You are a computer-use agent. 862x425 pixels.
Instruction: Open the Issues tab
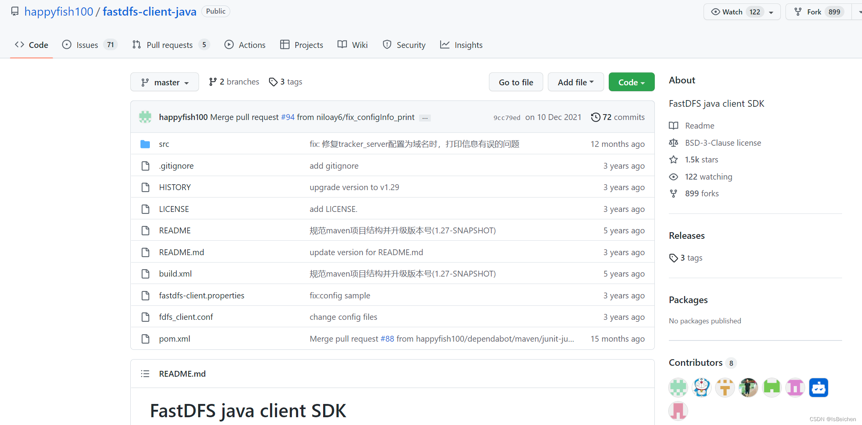point(89,45)
